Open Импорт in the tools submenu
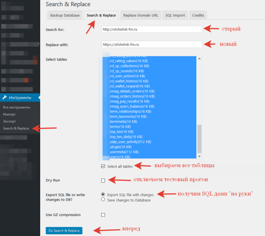265x236 pixels. coord(9,114)
